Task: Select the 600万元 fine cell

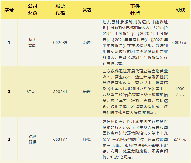Action: (180, 43)
